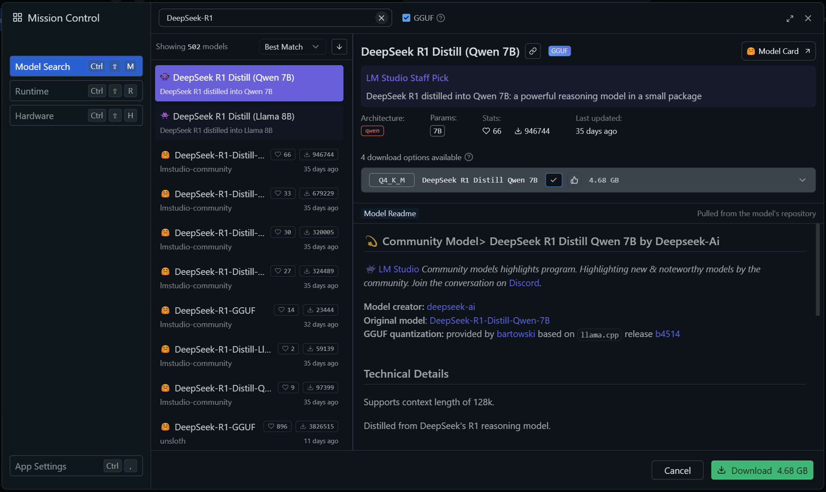Click the readme vertical scrollbar
The width and height of the screenshot is (826, 492).
click(817, 270)
